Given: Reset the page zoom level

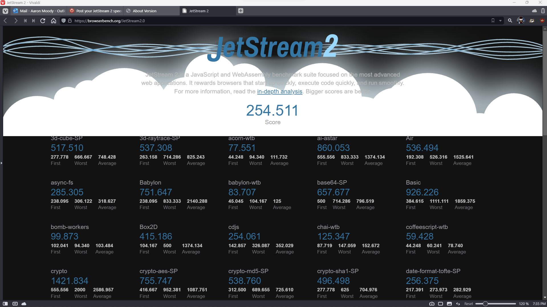Looking at the screenshot, I should 469,304.
